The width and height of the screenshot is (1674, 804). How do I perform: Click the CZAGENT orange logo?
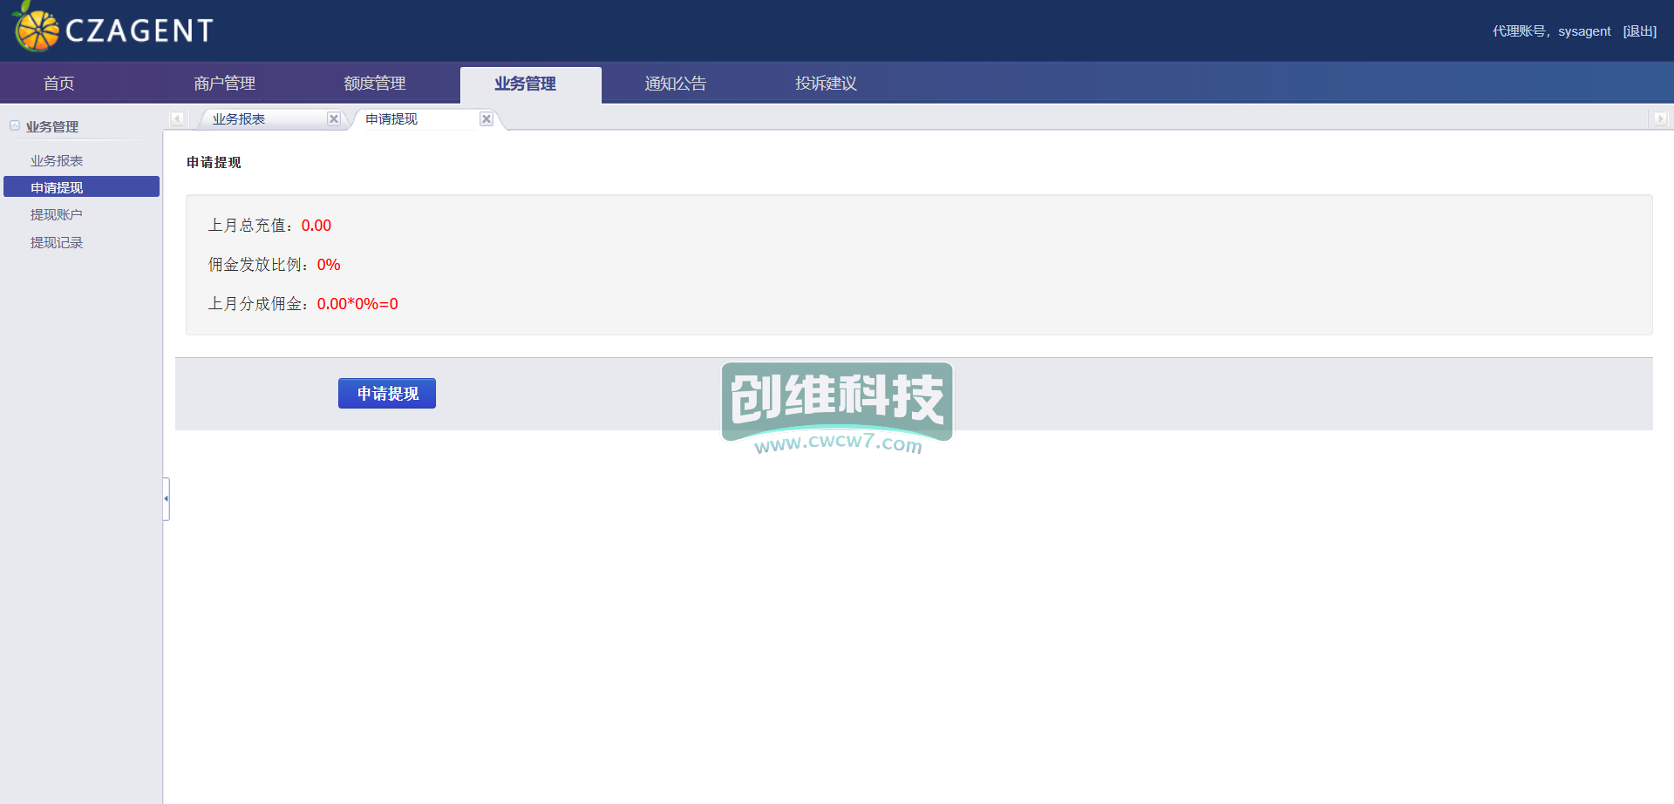[x=113, y=28]
